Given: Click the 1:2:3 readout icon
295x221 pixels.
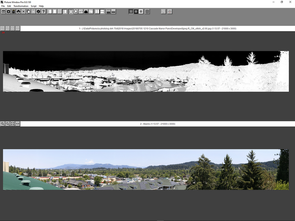Looking at the screenshot, I should click(x=81, y=11).
